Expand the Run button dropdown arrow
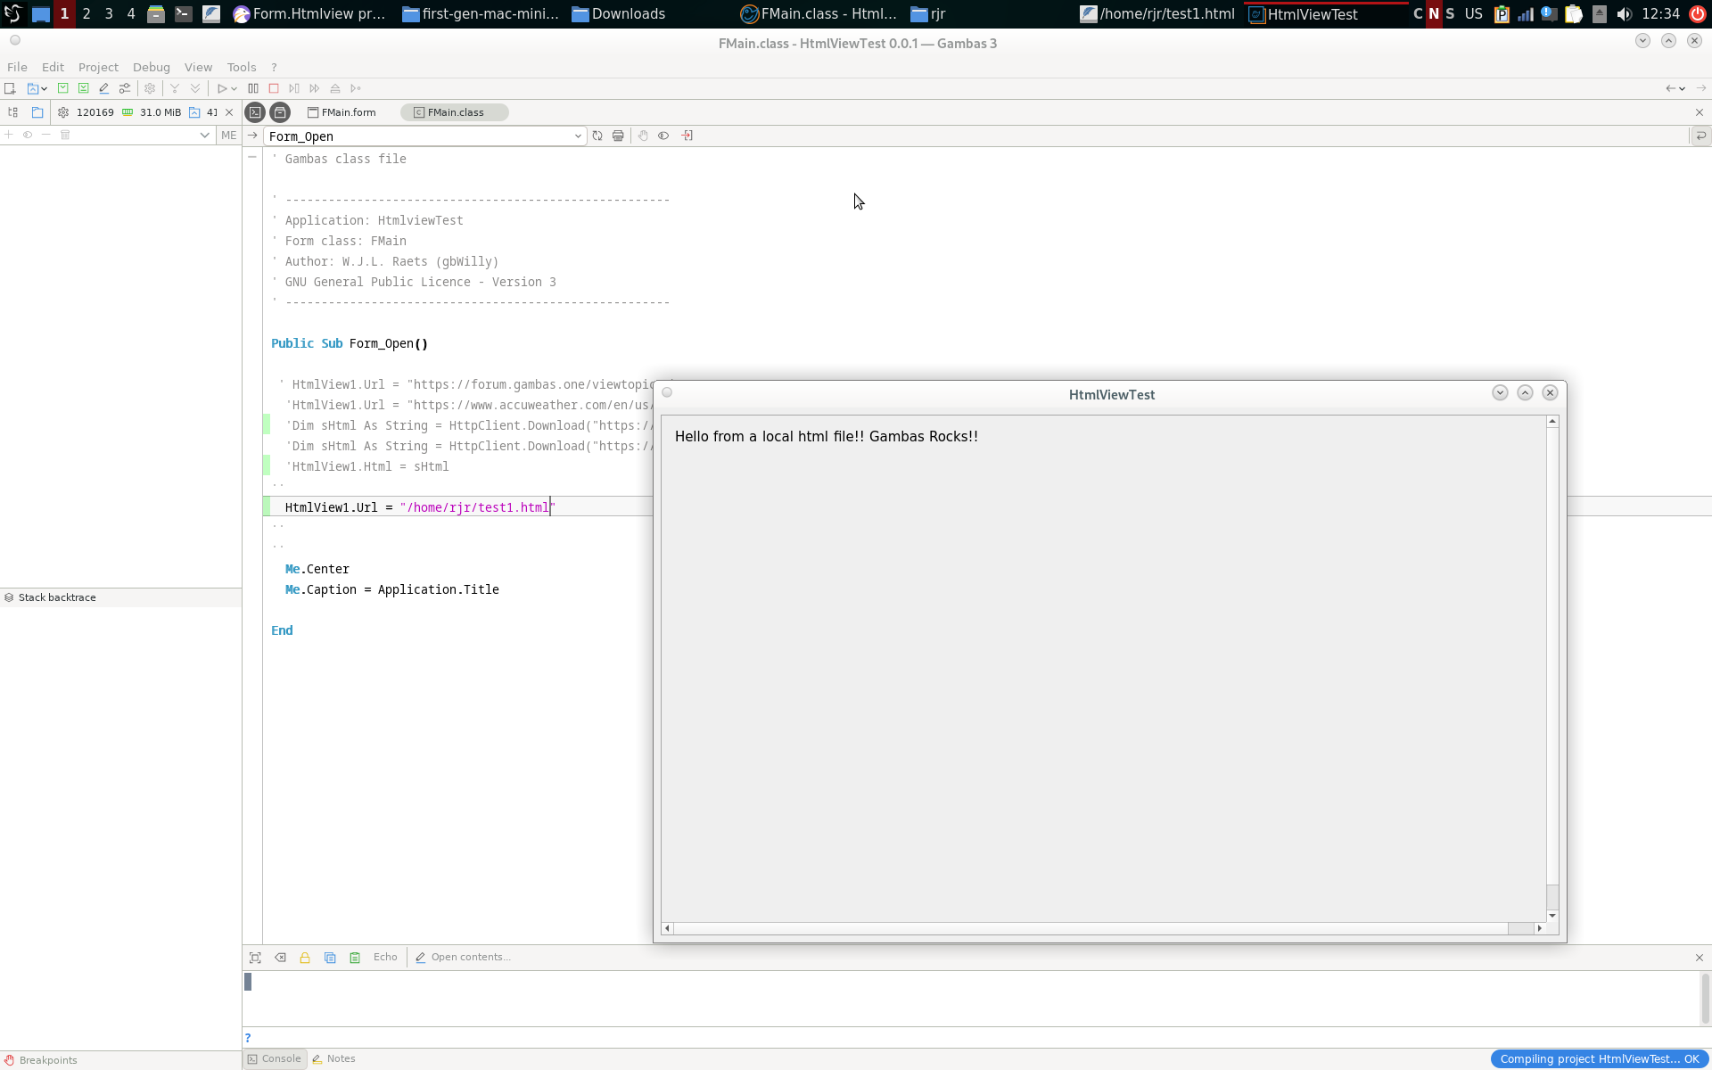The image size is (1712, 1070). click(x=235, y=88)
